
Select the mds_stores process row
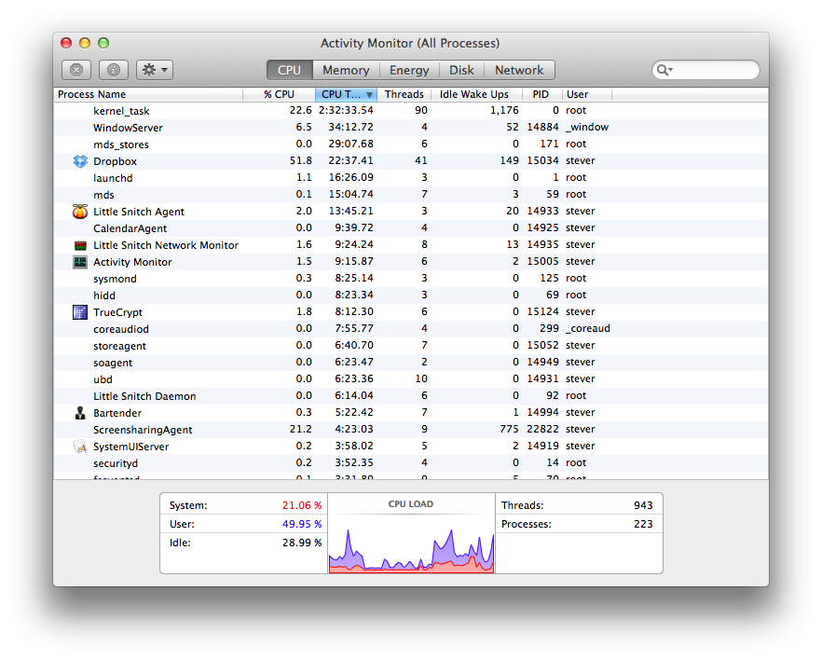point(411,144)
